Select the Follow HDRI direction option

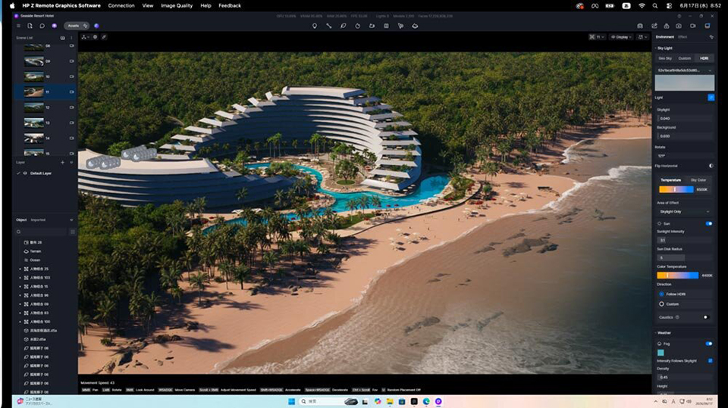[661, 294]
